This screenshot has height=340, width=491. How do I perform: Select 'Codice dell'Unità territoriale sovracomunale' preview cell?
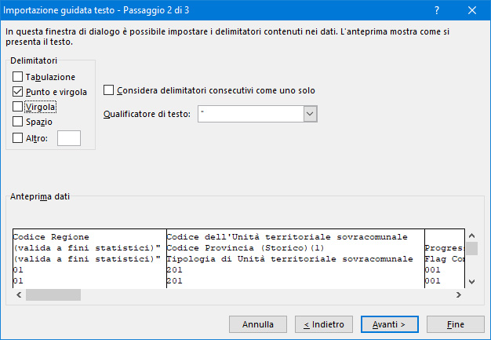[x=287, y=237]
